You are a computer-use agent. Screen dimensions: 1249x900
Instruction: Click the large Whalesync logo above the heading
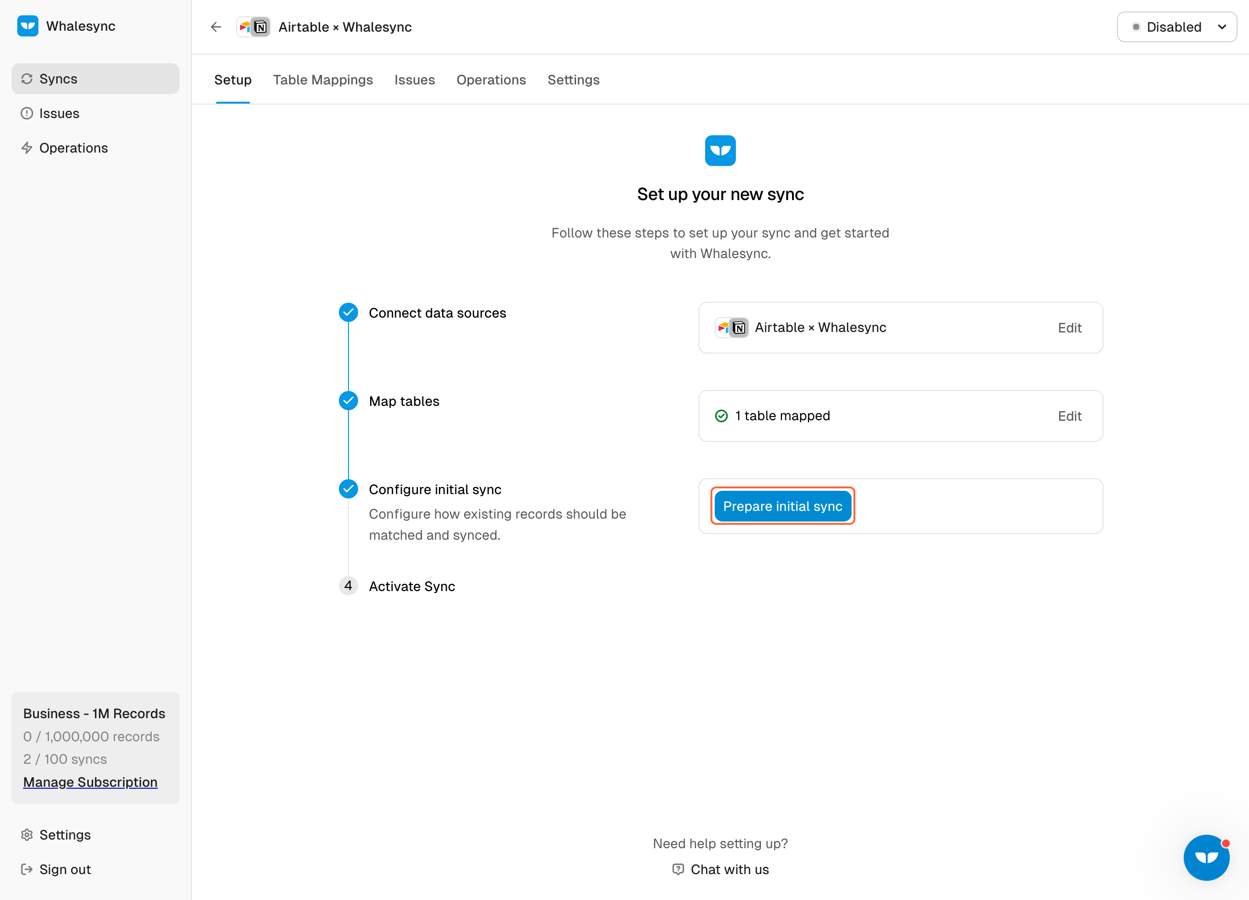pyautogui.click(x=721, y=150)
